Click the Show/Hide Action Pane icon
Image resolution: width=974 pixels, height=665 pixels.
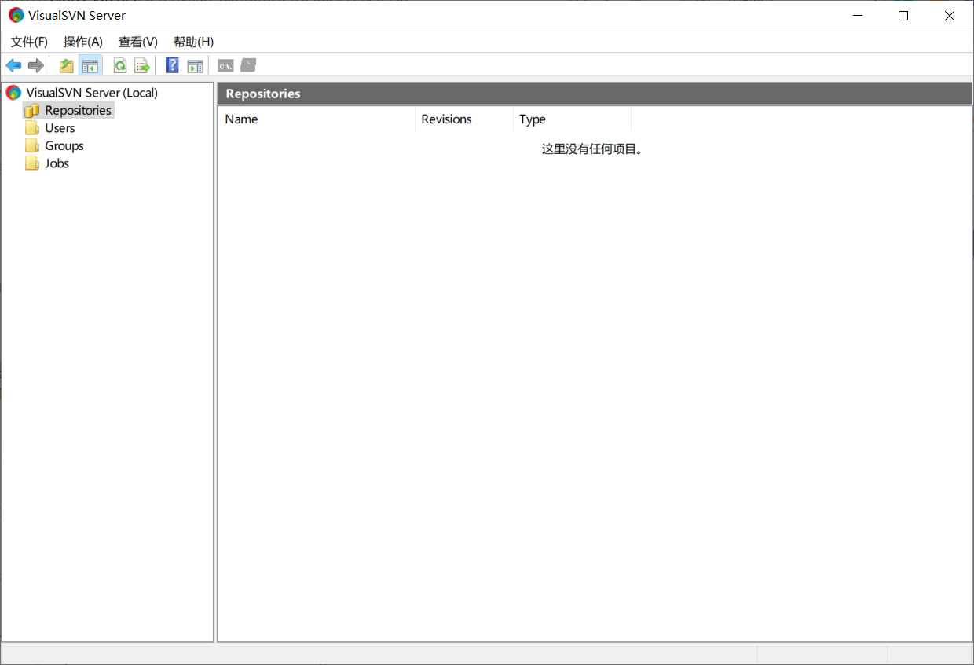[195, 65]
